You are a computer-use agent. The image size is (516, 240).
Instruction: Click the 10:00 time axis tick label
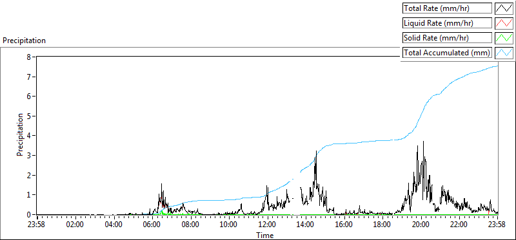pyautogui.click(x=229, y=225)
